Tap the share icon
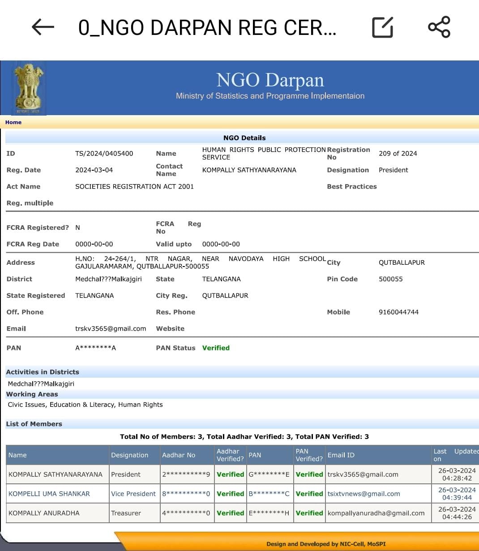 pyautogui.click(x=439, y=27)
